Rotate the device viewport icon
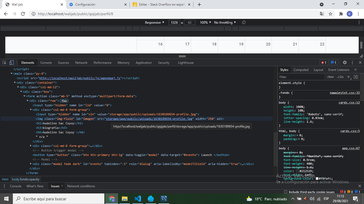 coord(244,22)
